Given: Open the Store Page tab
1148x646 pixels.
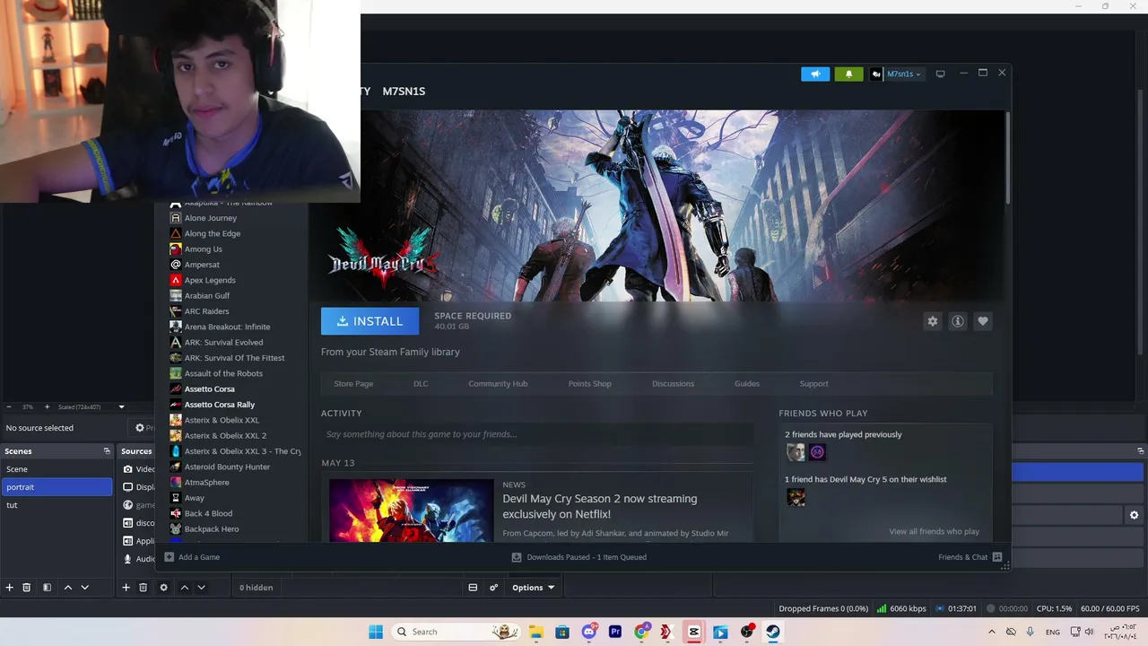Looking at the screenshot, I should pyautogui.click(x=353, y=384).
